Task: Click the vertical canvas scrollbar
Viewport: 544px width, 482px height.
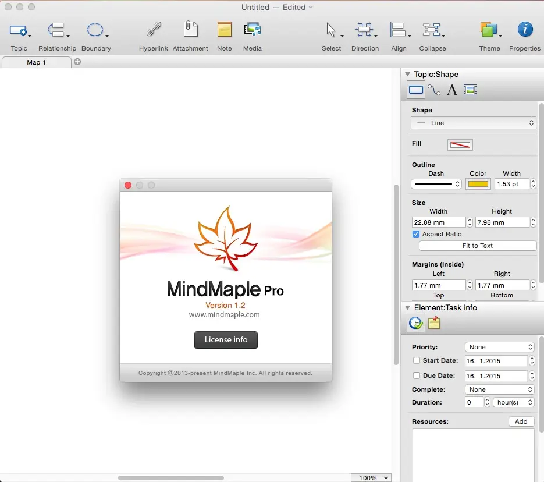Action: (x=396, y=275)
